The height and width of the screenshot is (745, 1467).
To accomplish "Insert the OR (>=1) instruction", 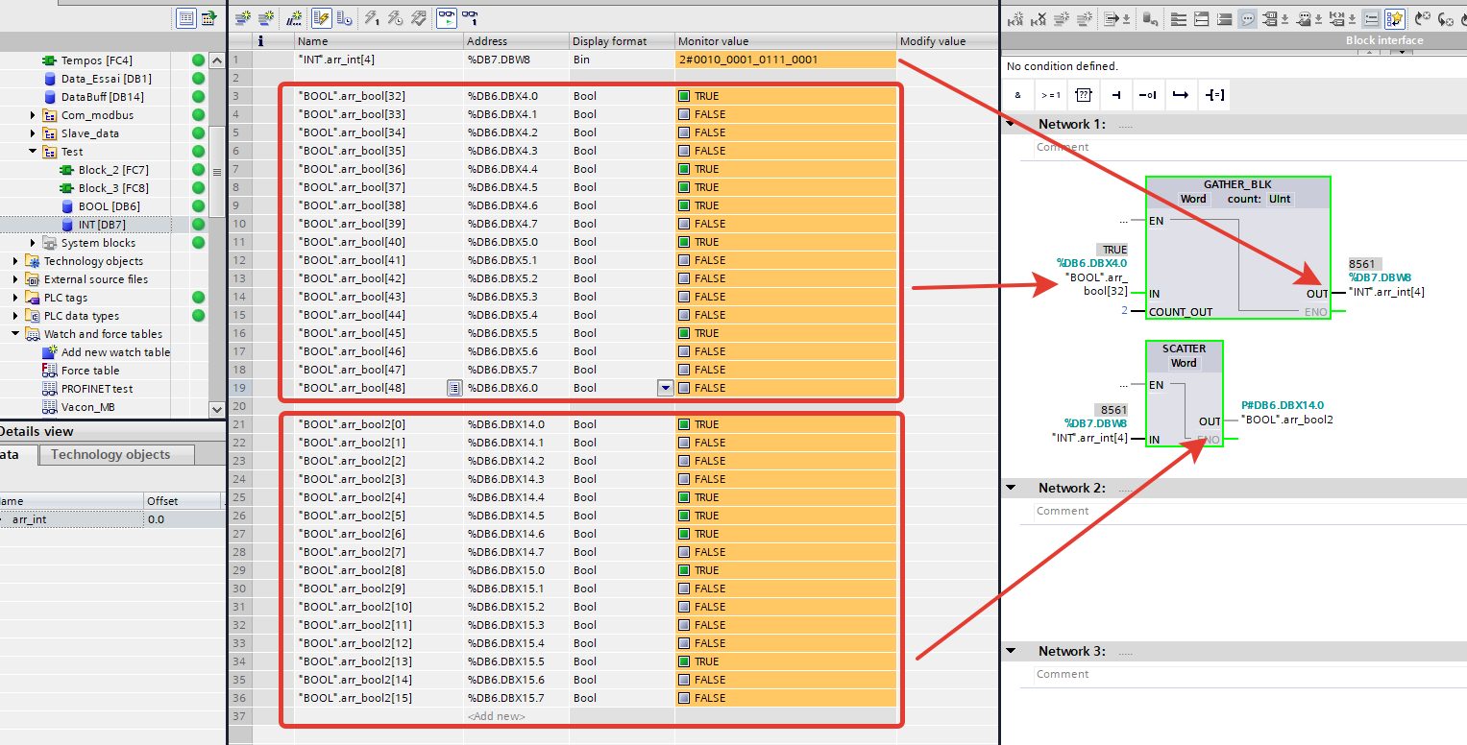I will (1051, 95).
